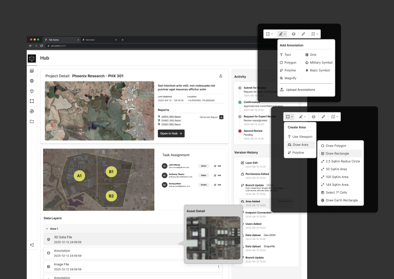The image size is (394, 279).
Task: Click the Asset Detail thumbnail image
Action: tap(213, 238)
